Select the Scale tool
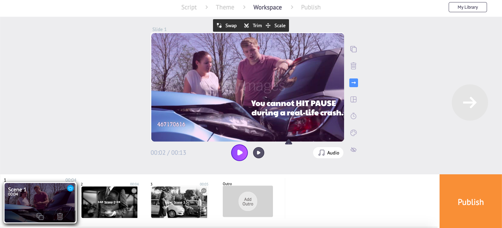The height and width of the screenshot is (228, 502). click(276, 25)
